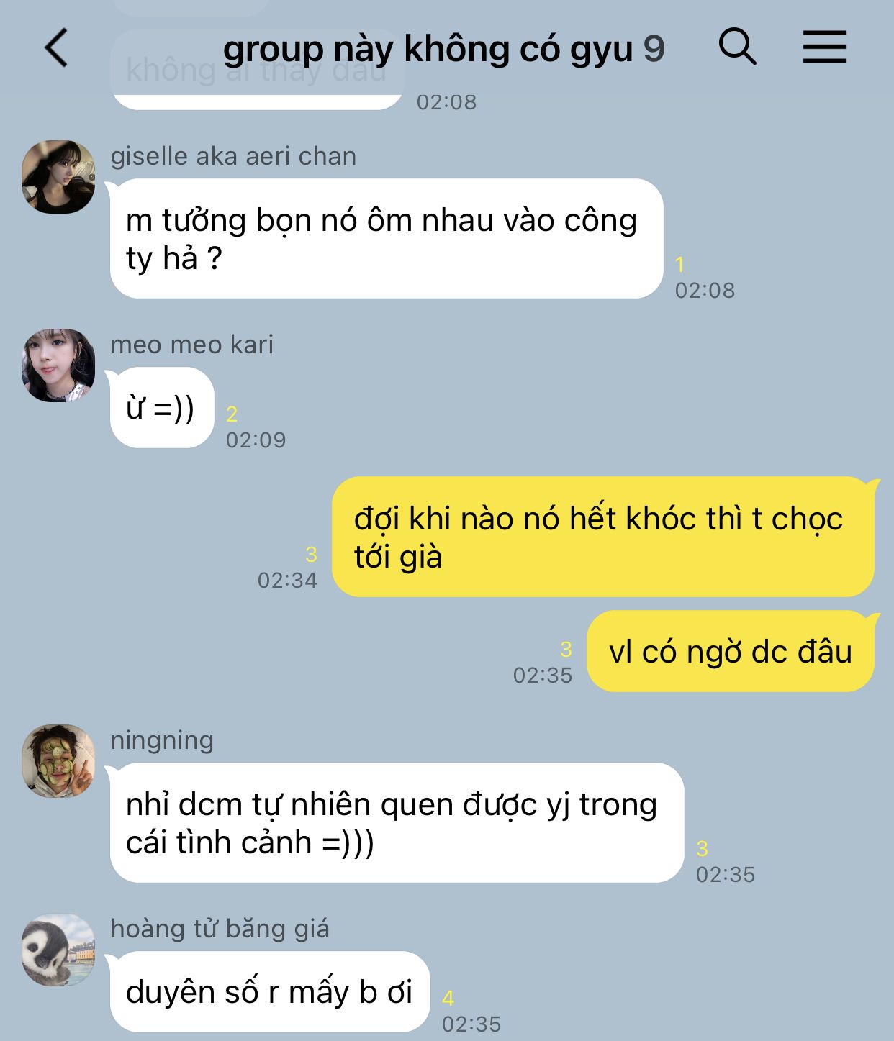Tap the member count 9 in header

[654, 49]
